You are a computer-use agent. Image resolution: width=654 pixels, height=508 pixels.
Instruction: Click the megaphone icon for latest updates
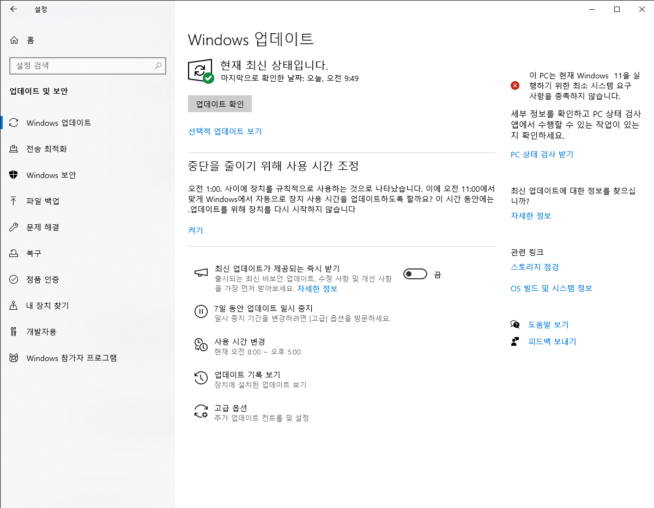201,272
